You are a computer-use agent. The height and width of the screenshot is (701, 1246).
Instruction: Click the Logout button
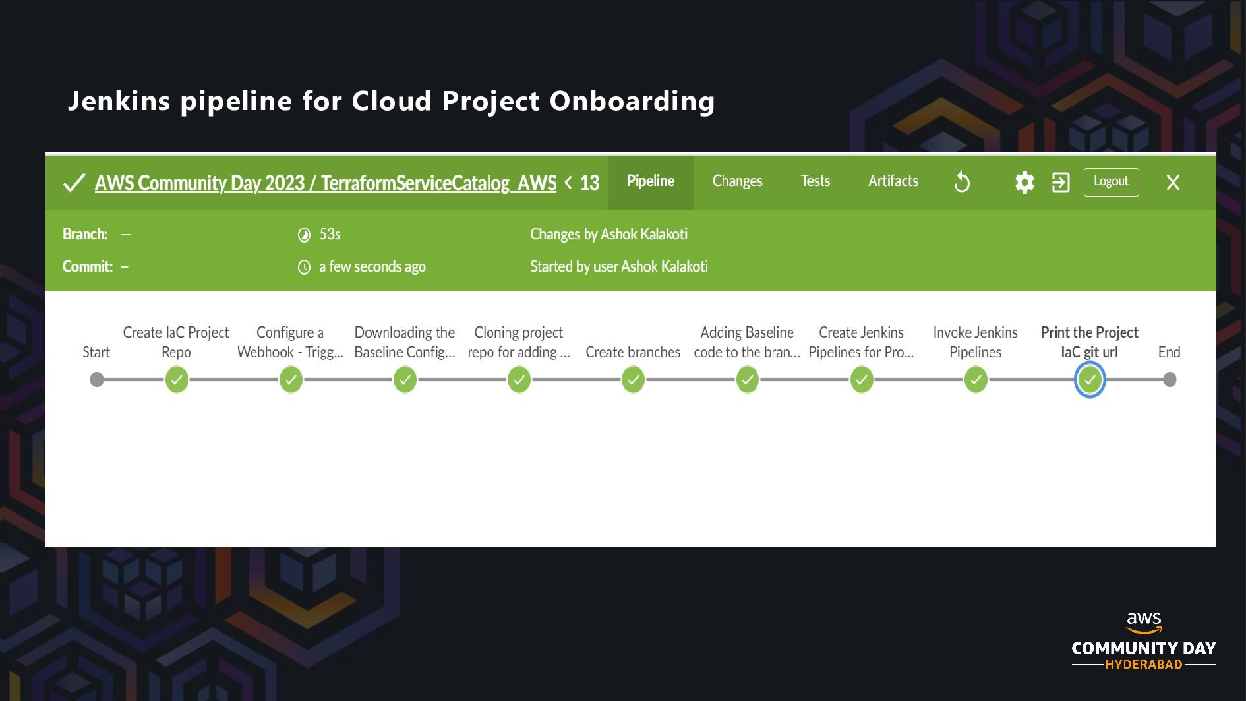tap(1111, 182)
